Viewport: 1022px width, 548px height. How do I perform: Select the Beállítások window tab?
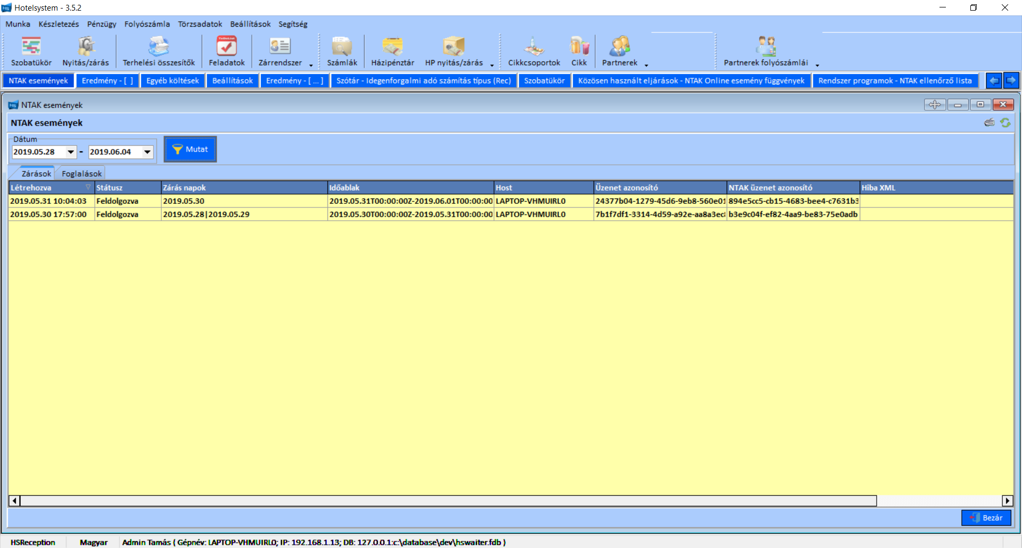[233, 81]
